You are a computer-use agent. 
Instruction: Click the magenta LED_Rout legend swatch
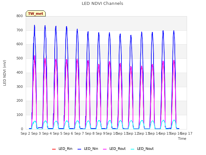pyautogui.click(x=105, y=149)
